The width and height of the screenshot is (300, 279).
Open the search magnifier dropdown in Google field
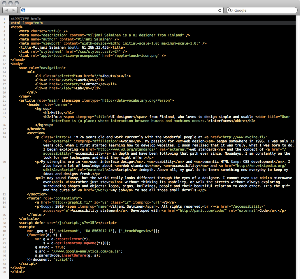pos(230,10)
